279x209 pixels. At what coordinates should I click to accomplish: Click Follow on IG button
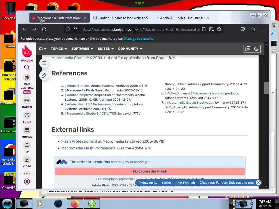click(x=148, y=183)
